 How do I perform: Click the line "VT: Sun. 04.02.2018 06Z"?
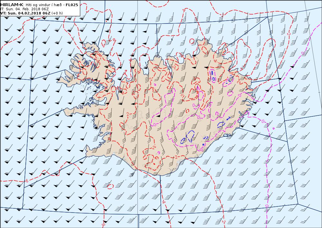coord(25,13)
